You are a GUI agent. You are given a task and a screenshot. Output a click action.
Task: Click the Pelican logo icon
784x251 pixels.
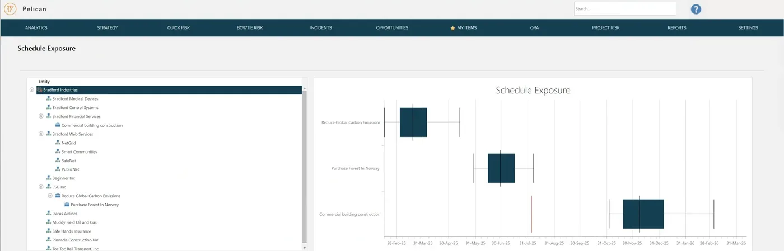click(10, 9)
